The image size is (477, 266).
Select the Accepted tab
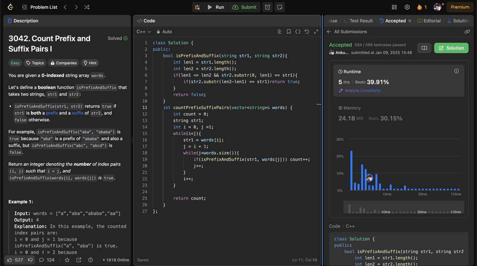pos(392,21)
